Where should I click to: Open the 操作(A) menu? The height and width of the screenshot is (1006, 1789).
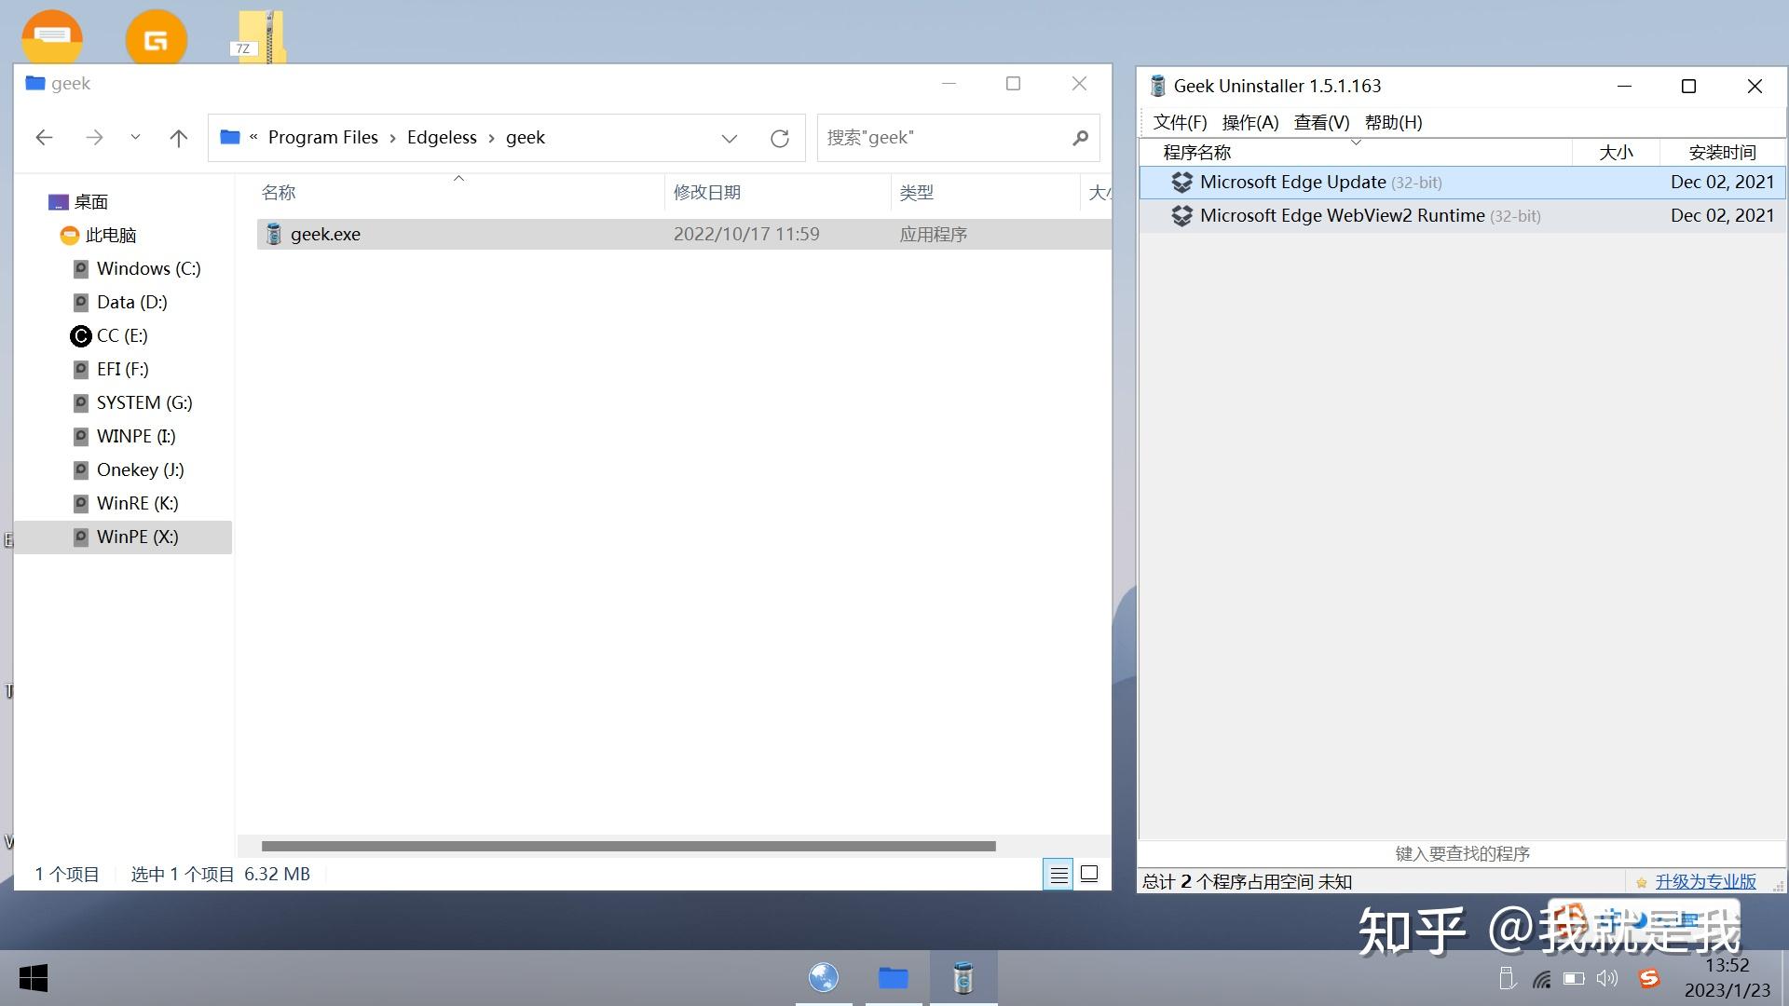click(1250, 122)
